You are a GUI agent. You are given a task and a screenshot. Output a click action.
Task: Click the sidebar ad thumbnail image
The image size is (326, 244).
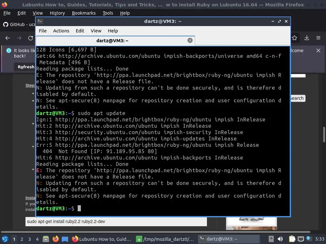(252, 223)
